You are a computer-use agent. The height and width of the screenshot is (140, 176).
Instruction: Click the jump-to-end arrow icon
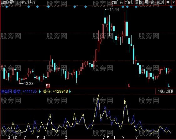coord(168,2)
